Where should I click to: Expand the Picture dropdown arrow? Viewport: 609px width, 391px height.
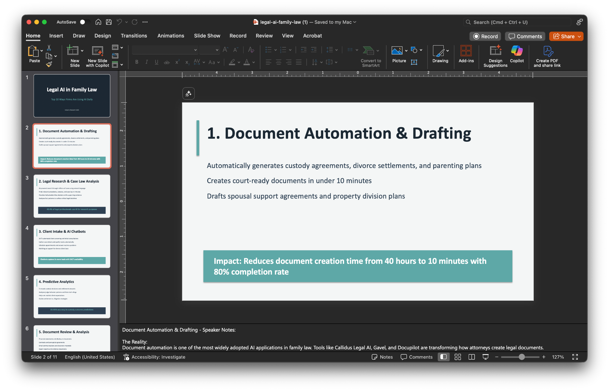pyautogui.click(x=406, y=51)
